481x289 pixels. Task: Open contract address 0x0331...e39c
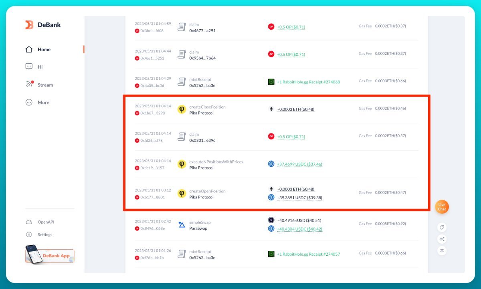[202, 140]
